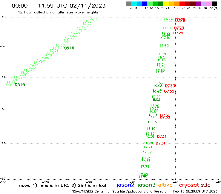Click the 0516 time stamp
The width and height of the screenshot is (221, 194).
pyautogui.click(x=69, y=48)
